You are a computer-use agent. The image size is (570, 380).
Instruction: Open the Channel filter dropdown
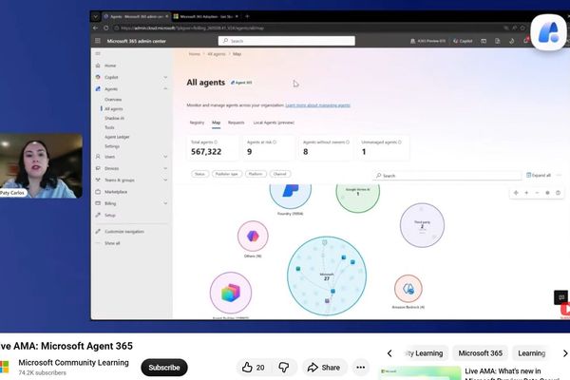(280, 174)
